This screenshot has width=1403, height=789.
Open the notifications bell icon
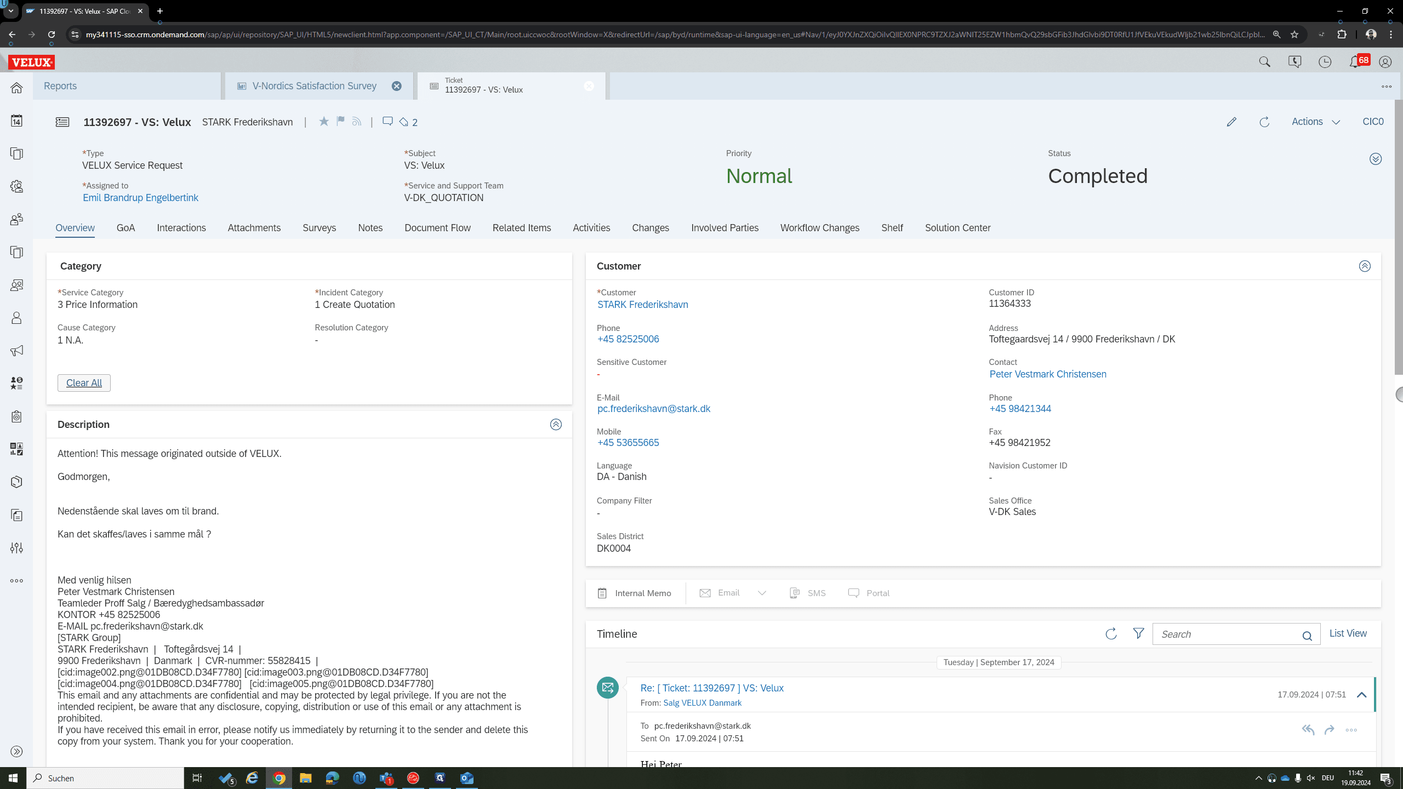click(1355, 62)
